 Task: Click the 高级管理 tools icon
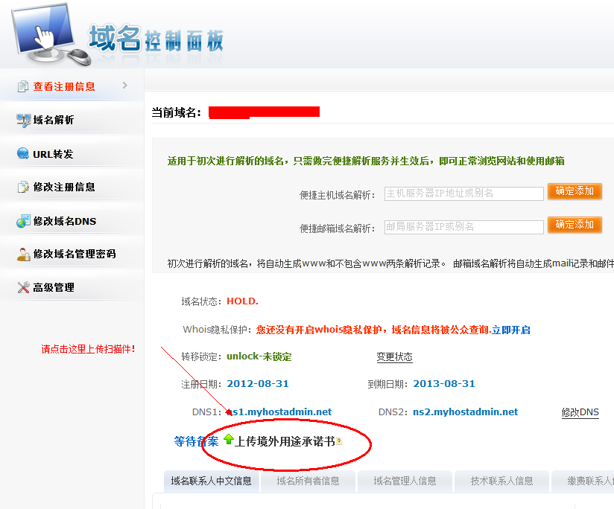[x=23, y=288]
